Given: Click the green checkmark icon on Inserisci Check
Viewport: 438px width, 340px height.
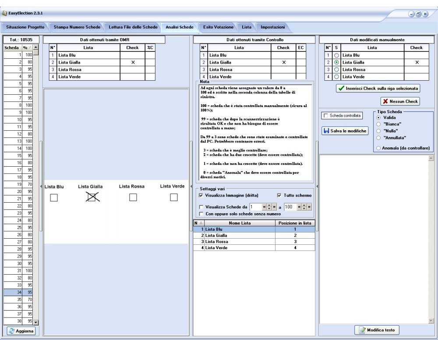Looking at the screenshot, I should click(341, 88).
